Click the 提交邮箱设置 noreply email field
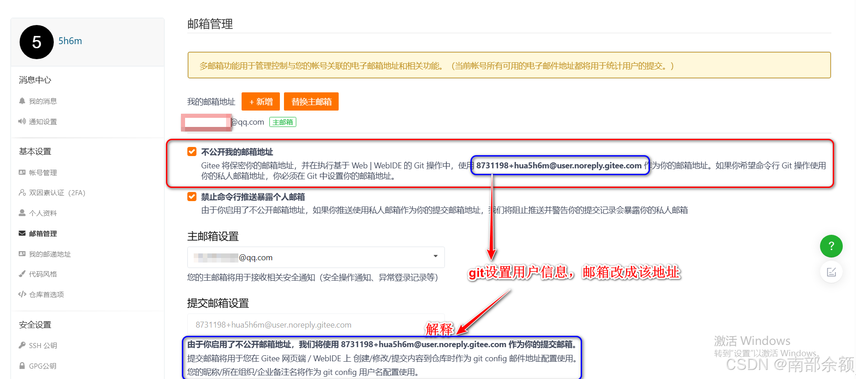856x379 pixels. 316,325
